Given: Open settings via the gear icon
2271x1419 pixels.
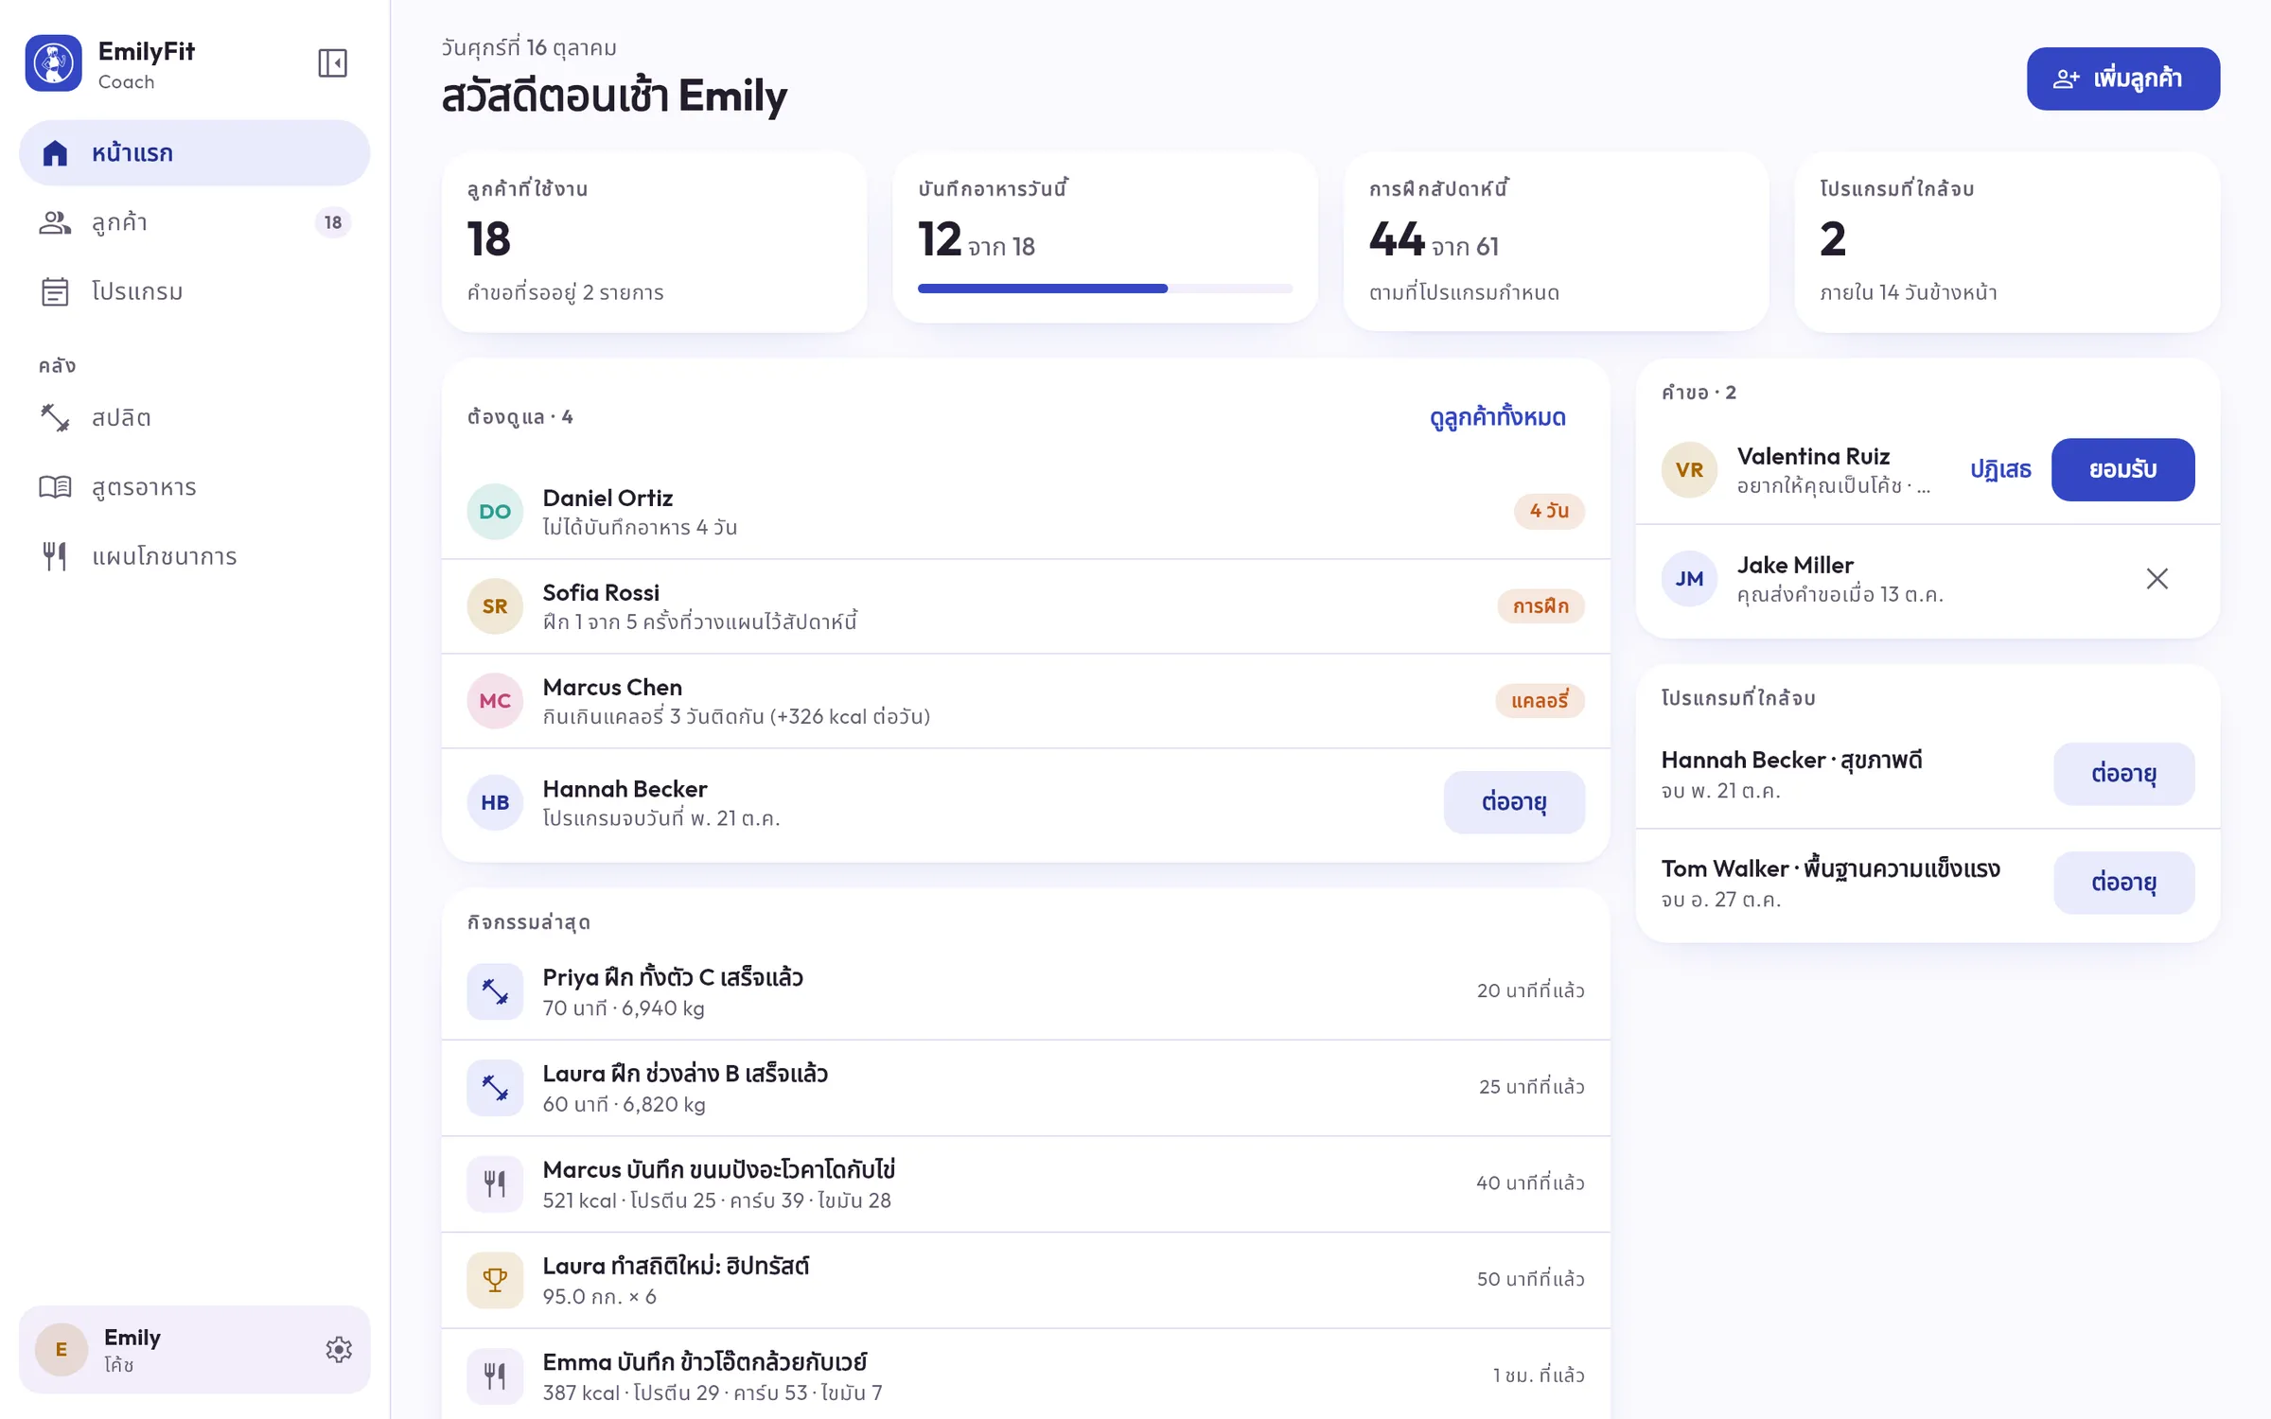Looking at the screenshot, I should click(339, 1349).
